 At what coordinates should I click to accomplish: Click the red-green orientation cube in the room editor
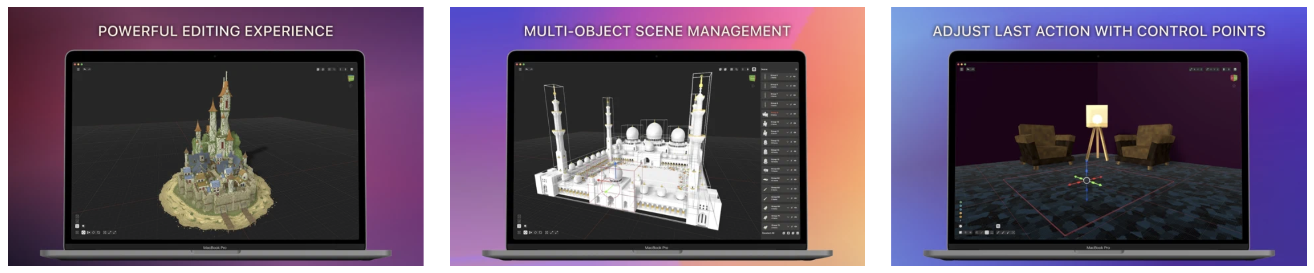point(1234,78)
